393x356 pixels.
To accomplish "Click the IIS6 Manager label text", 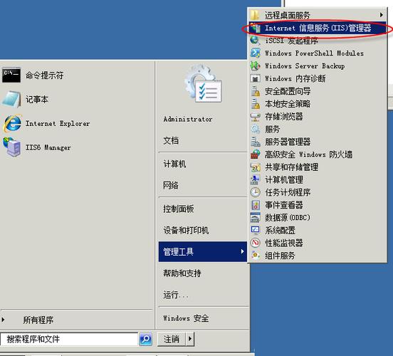I will click(48, 147).
